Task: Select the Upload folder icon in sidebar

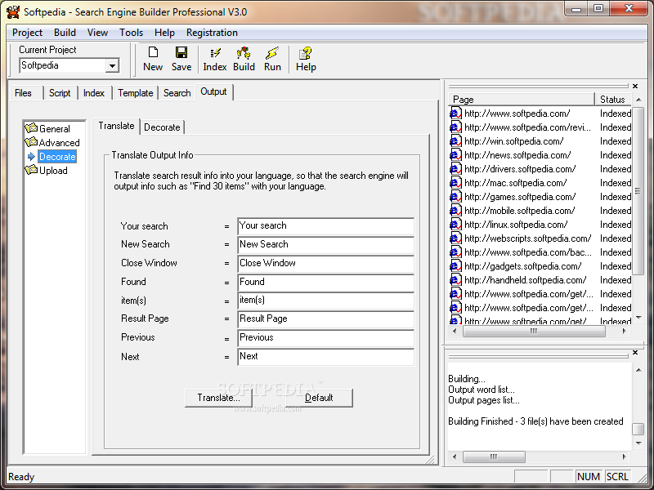Action: click(31, 170)
